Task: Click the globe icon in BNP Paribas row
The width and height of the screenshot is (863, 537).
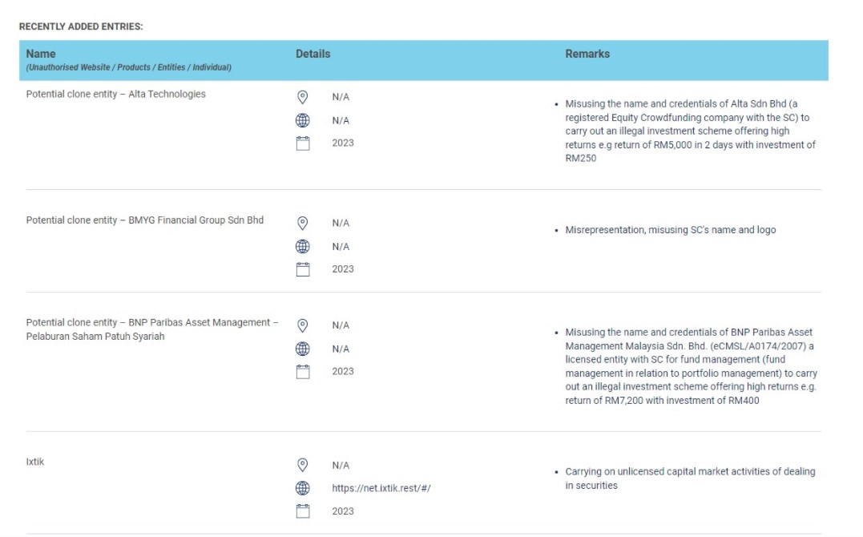Action: [x=303, y=349]
